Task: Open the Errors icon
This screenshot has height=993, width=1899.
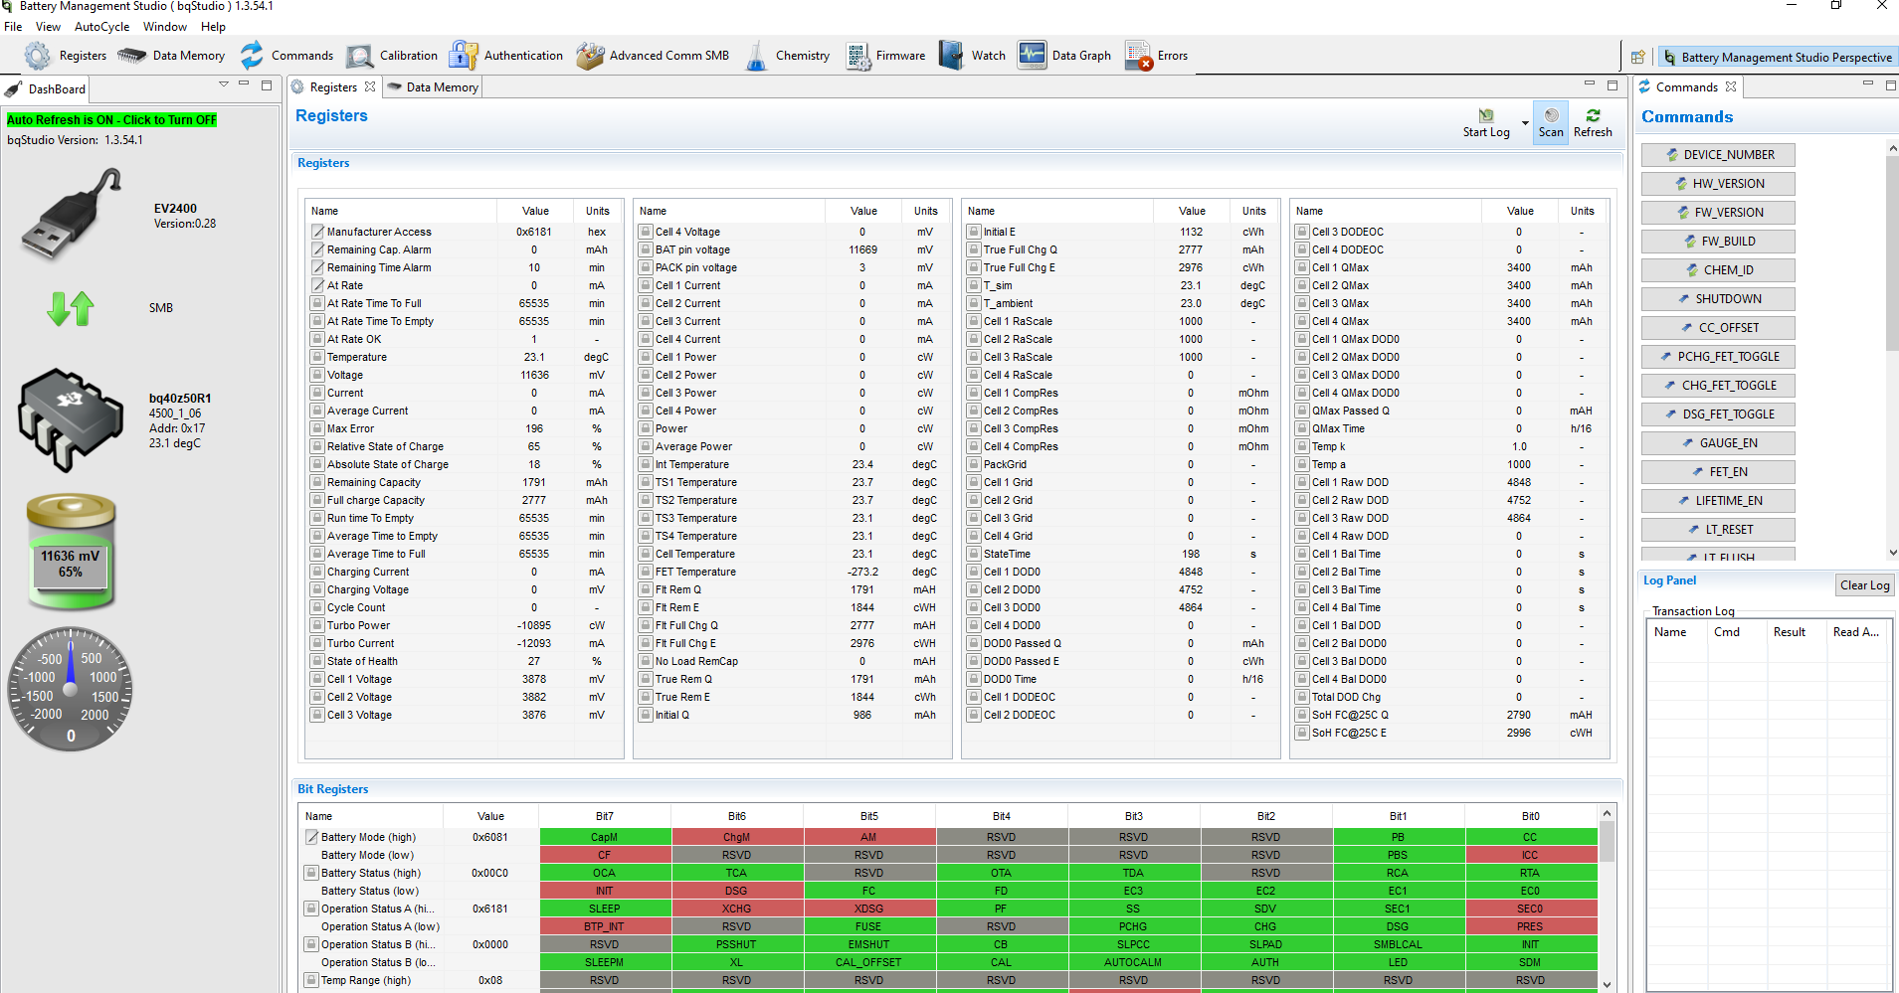Action: coord(1139,56)
